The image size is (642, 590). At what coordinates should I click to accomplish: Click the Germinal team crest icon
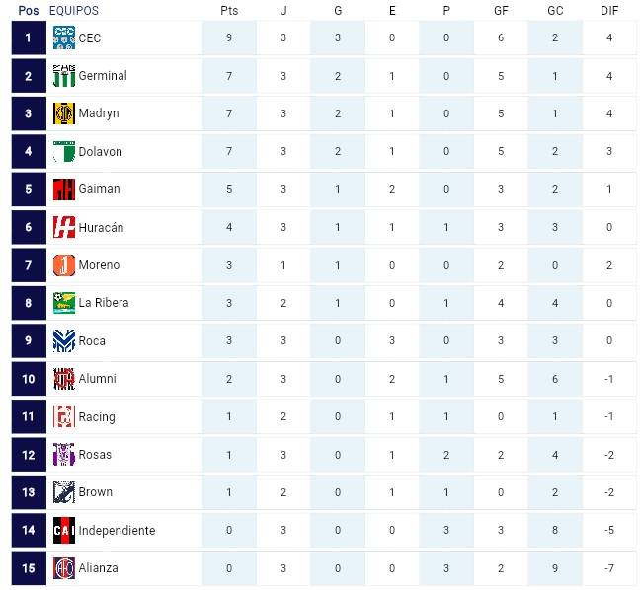coord(64,76)
